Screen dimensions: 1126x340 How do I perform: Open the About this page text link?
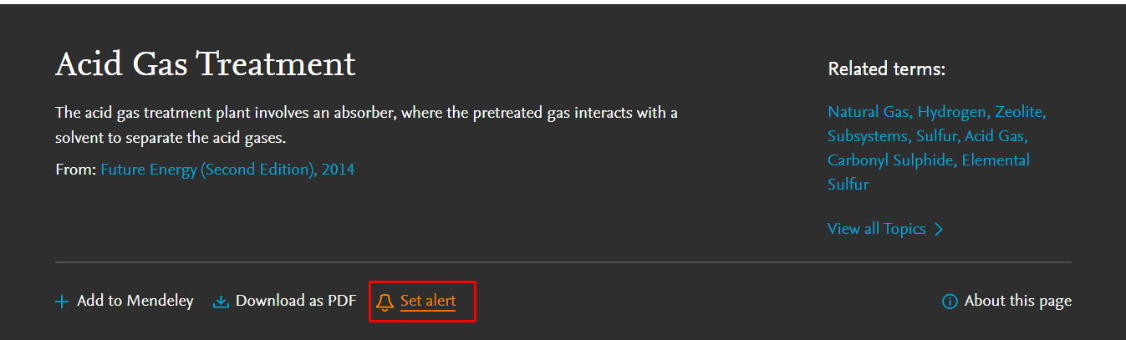1017,301
